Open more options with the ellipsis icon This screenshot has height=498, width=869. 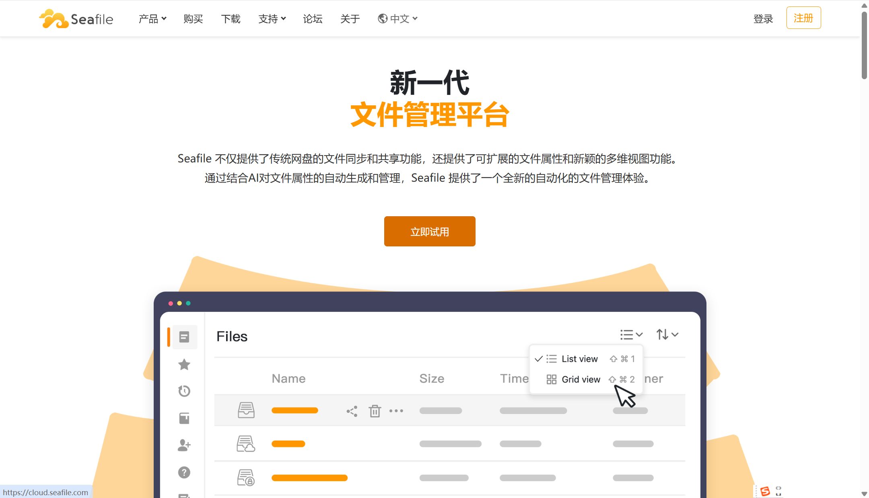point(397,410)
